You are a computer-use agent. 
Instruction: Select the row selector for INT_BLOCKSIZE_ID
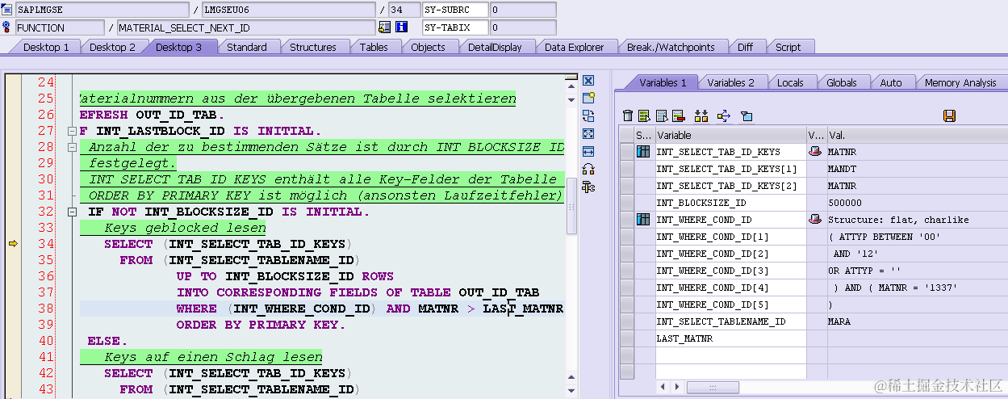626,203
